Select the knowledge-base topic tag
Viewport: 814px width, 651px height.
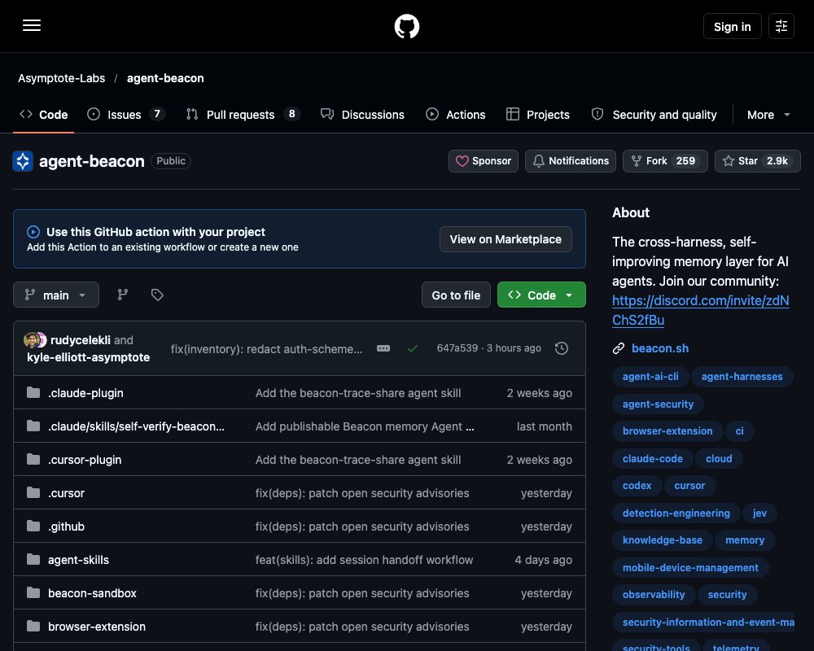point(663,540)
